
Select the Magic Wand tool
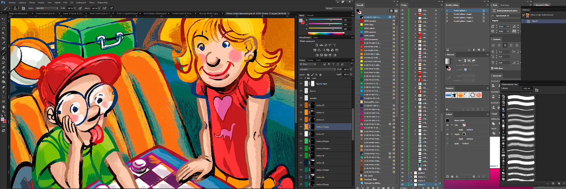tap(4, 33)
